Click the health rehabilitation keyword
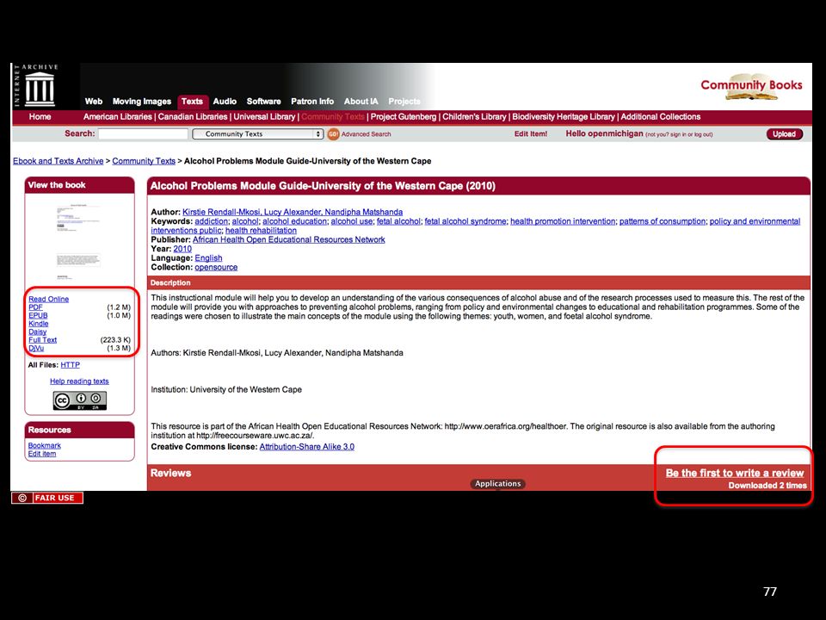The image size is (826, 620). pyautogui.click(x=261, y=231)
